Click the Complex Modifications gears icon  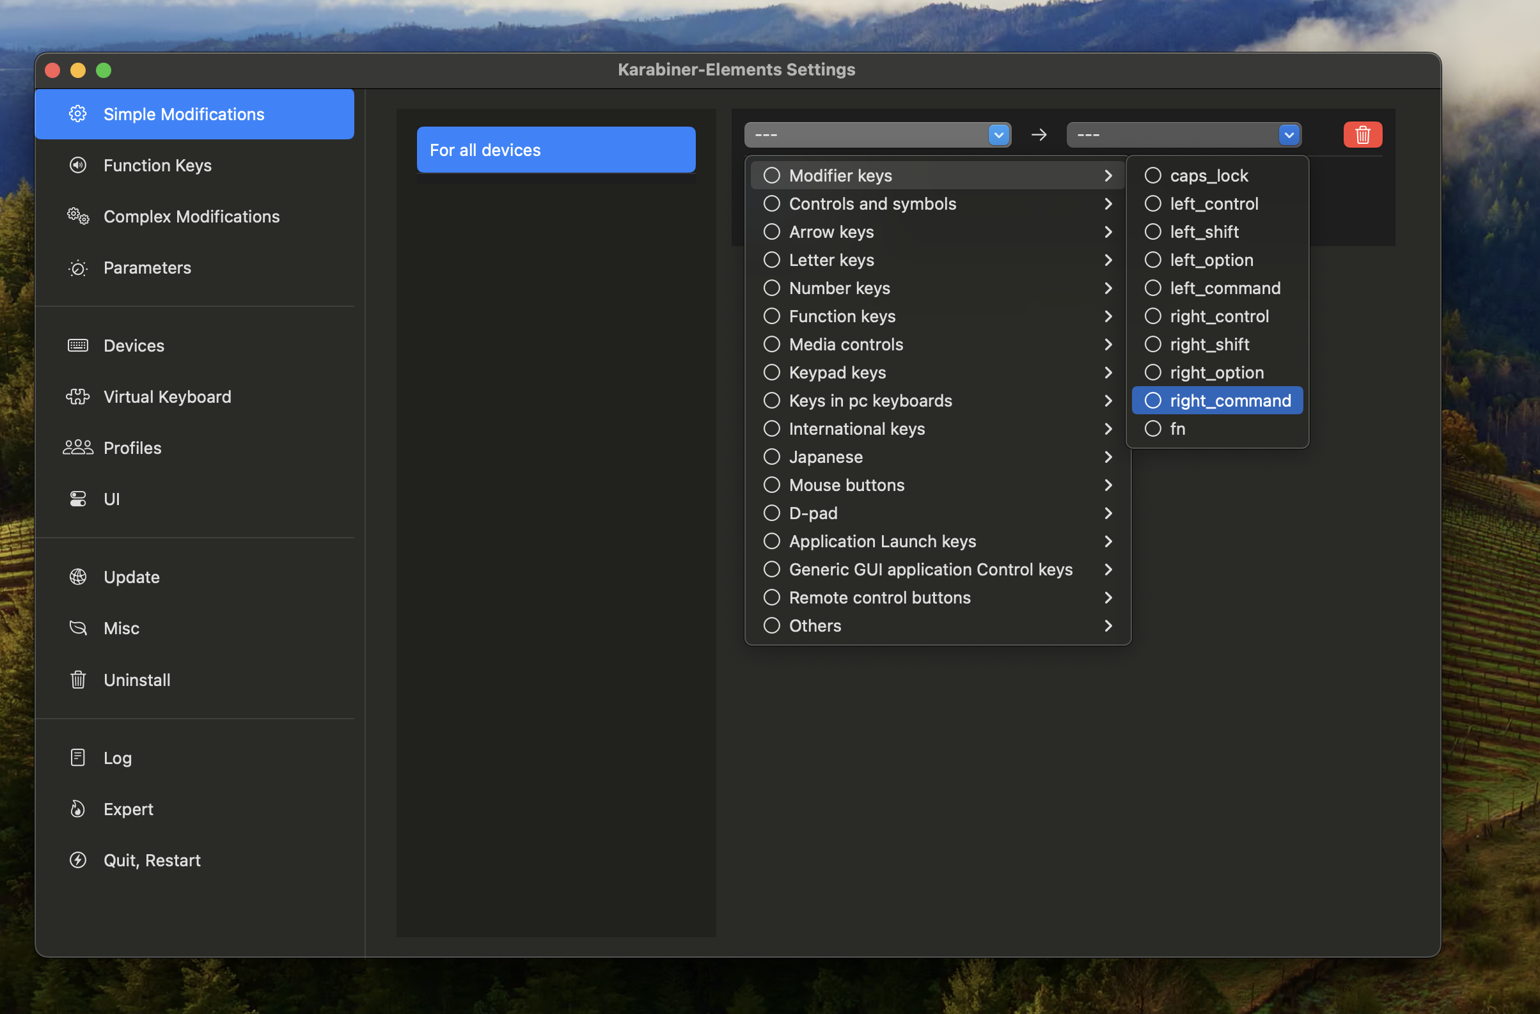(x=77, y=217)
